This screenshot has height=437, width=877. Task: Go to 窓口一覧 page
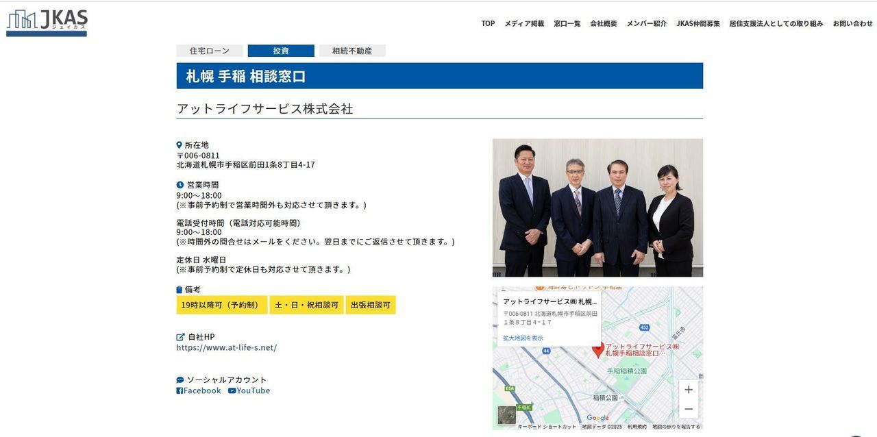tap(567, 23)
